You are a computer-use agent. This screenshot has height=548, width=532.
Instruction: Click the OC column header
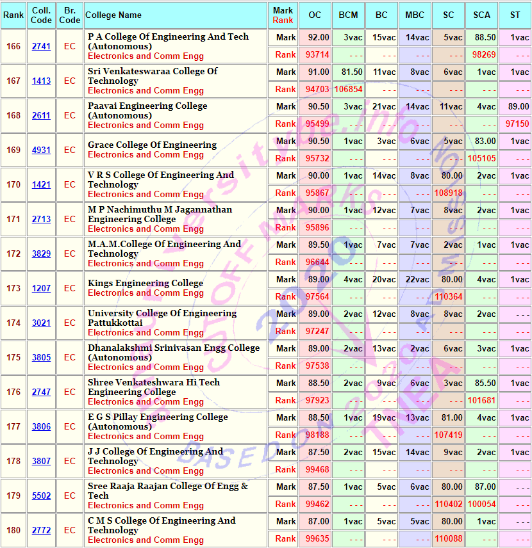[315, 15]
